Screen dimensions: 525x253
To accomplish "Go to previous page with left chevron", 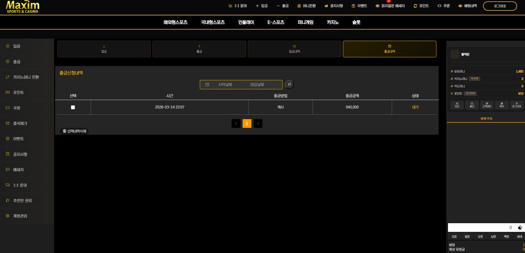I will [236, 123].
